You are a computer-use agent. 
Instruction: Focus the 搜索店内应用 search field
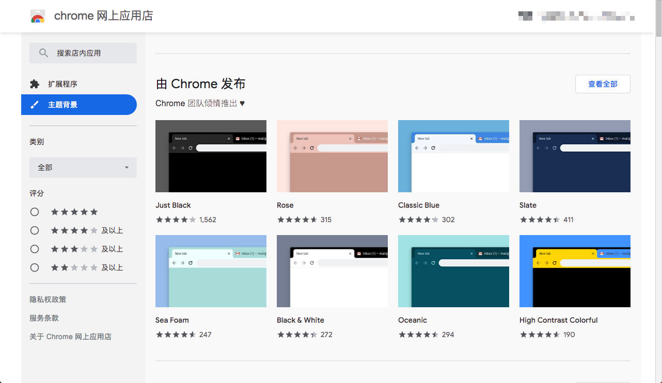(83, 53)
